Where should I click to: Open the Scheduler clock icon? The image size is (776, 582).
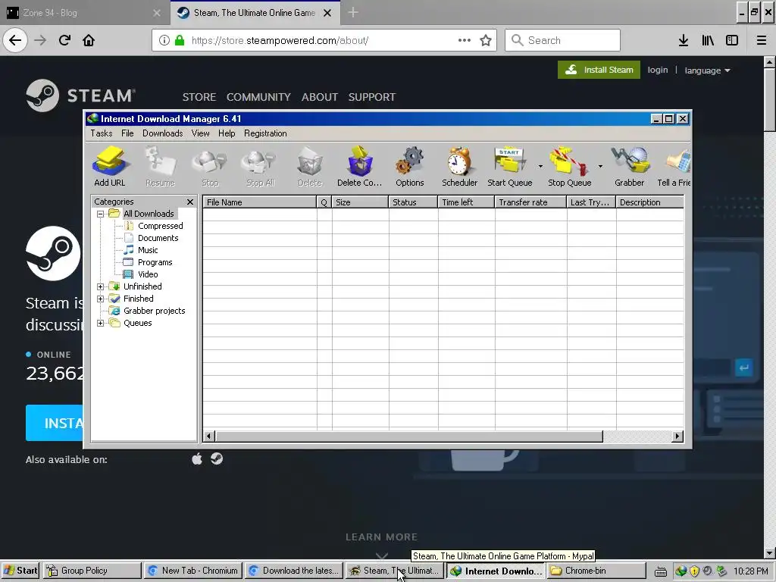[459, 166]
